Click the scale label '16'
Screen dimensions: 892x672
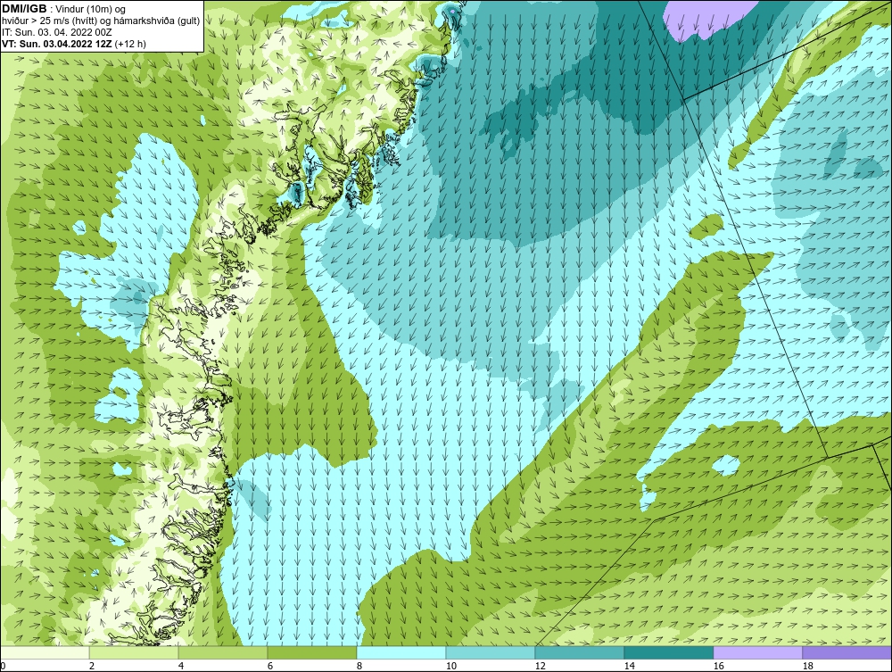(x=718, y=666)
